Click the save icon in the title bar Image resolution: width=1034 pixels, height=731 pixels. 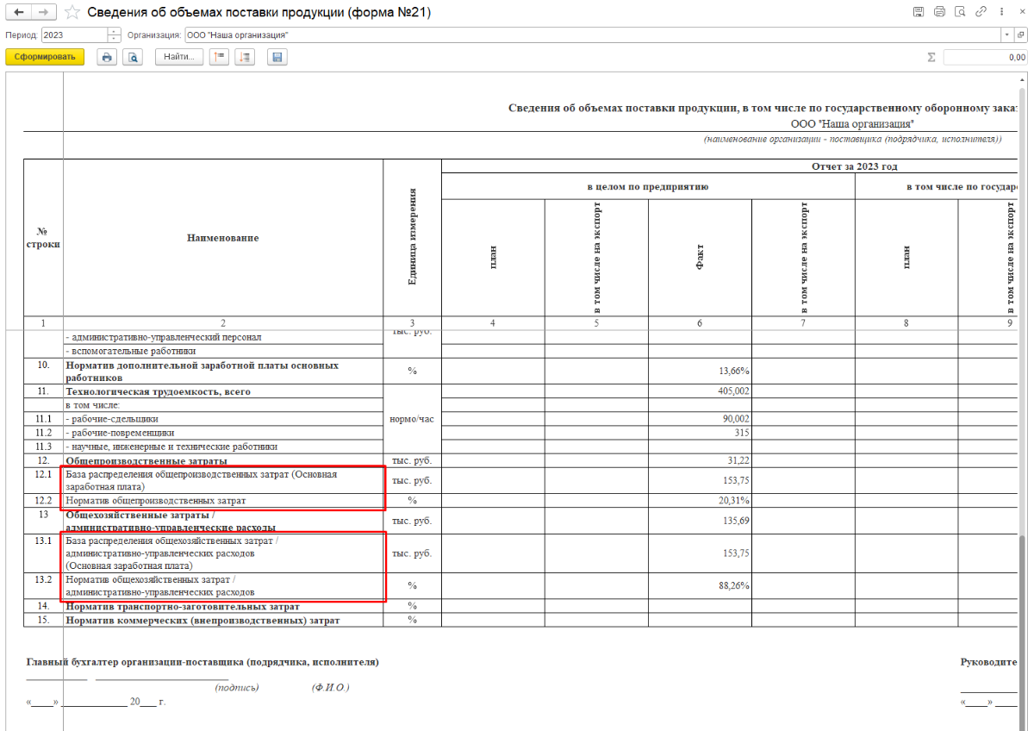pyautogui.click(x=919, y=12)
